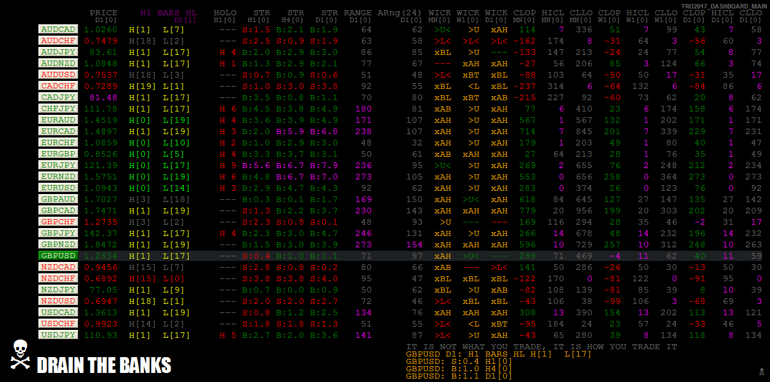Click the highlighted GBPUSD symbol button
The image size is (770, 382).
click(x=58, y=255)
